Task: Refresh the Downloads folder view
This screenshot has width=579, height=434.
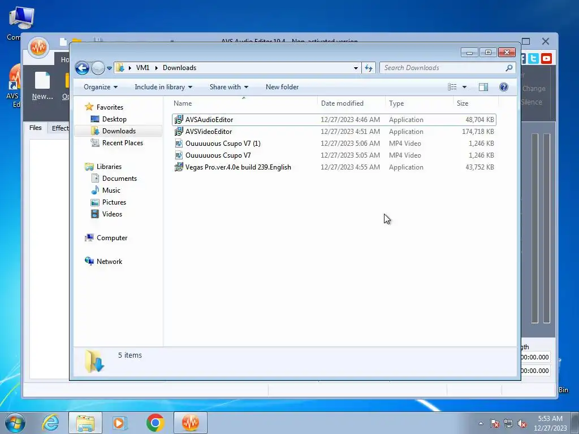Action: tap(369, 68)
